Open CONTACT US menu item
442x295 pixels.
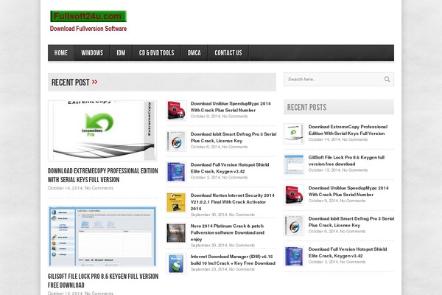coord(228,53)
